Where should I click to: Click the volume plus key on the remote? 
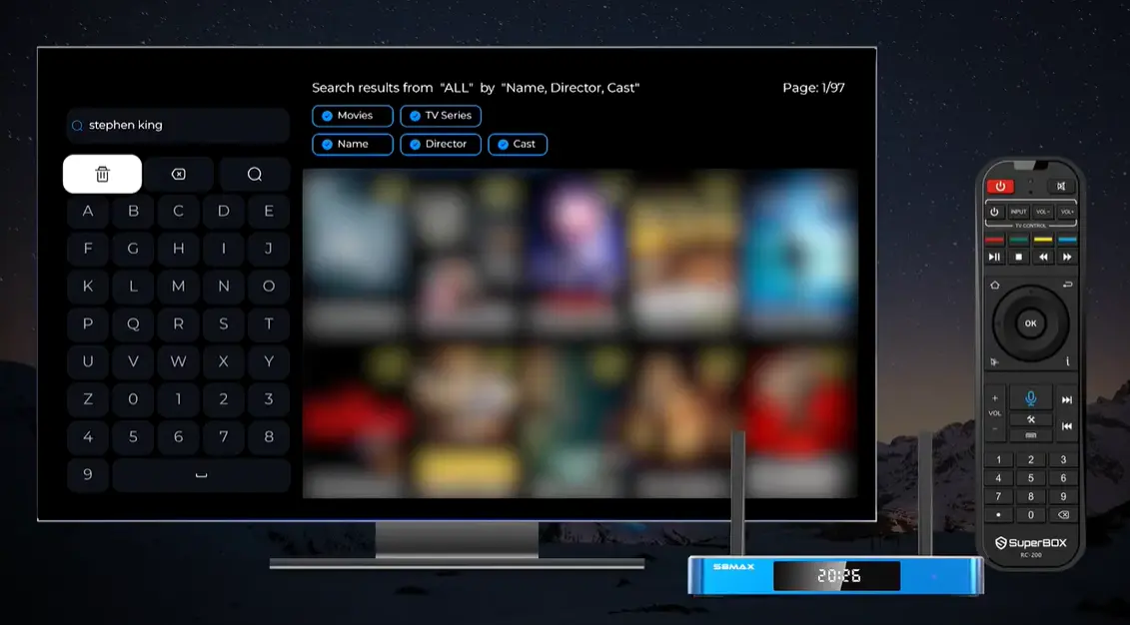(x=994, y=398)
